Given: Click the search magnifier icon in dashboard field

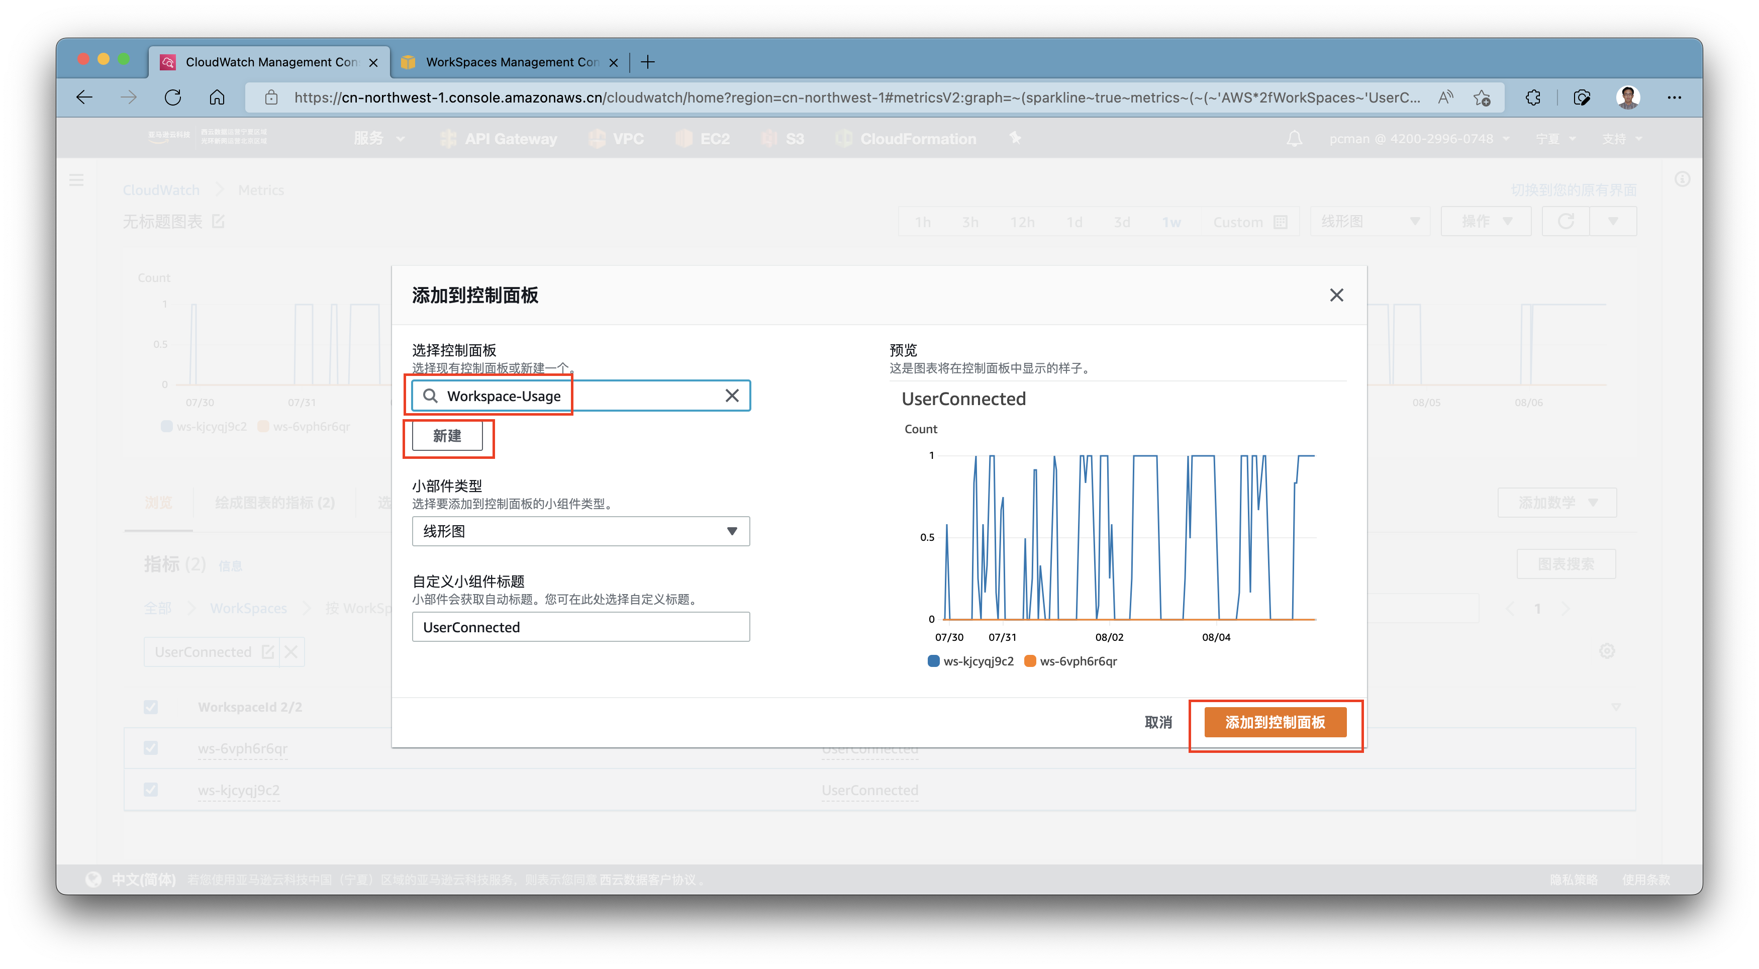Looking at the screenshot, I should (x=430, y=396).
